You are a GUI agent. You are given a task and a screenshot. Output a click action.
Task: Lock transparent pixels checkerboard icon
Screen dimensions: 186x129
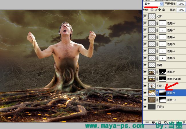(152, 10)
